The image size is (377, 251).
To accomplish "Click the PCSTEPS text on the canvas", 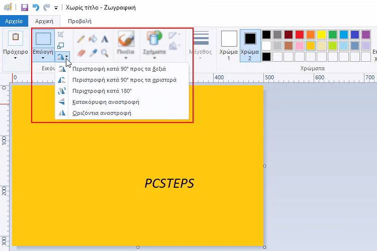I will click(169, 184).
